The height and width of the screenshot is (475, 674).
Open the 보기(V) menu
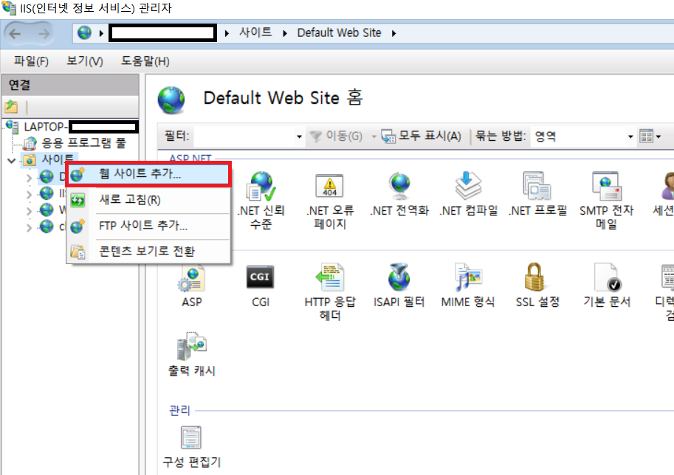pyautogui.click(x=85, y=61)
